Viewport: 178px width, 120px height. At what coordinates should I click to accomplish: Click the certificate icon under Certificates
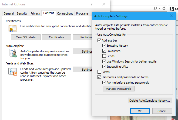13,28
